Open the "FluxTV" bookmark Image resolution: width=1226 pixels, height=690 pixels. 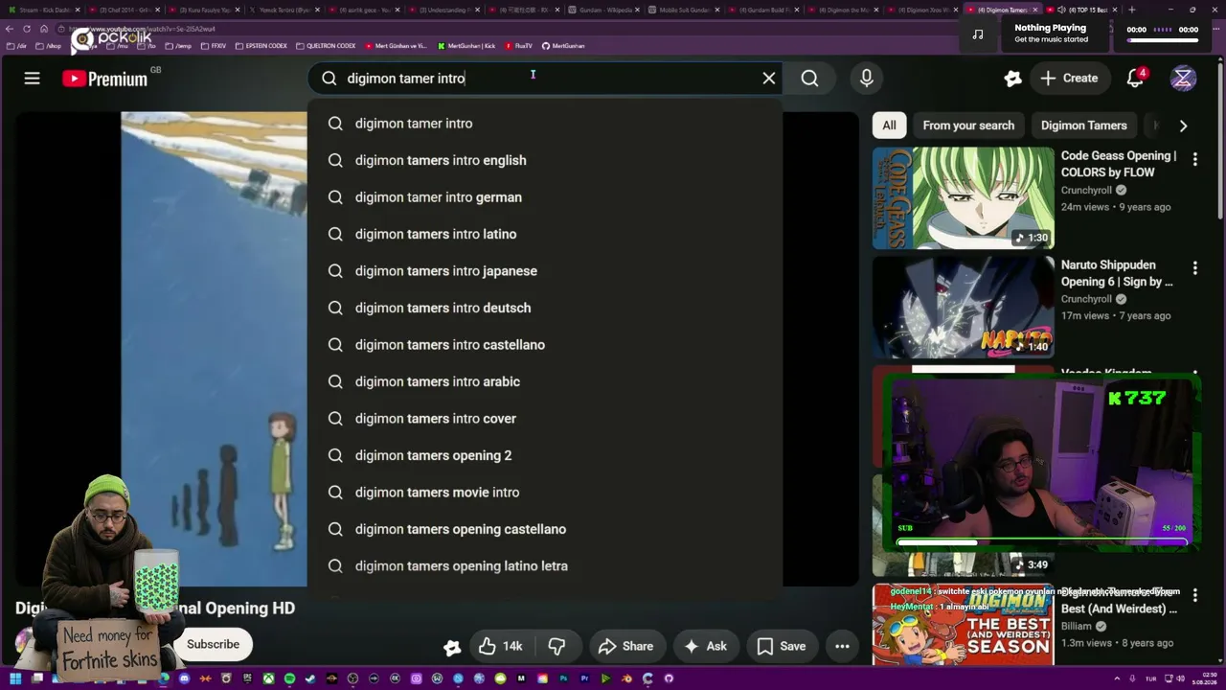518,46
